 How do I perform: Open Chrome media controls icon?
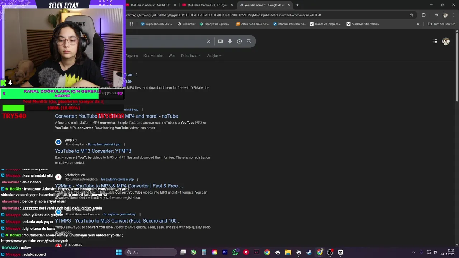(436, 15)
